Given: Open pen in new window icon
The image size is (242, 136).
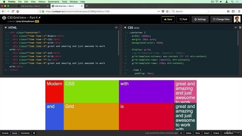Looking at the screenshot, I should [181, 133].
